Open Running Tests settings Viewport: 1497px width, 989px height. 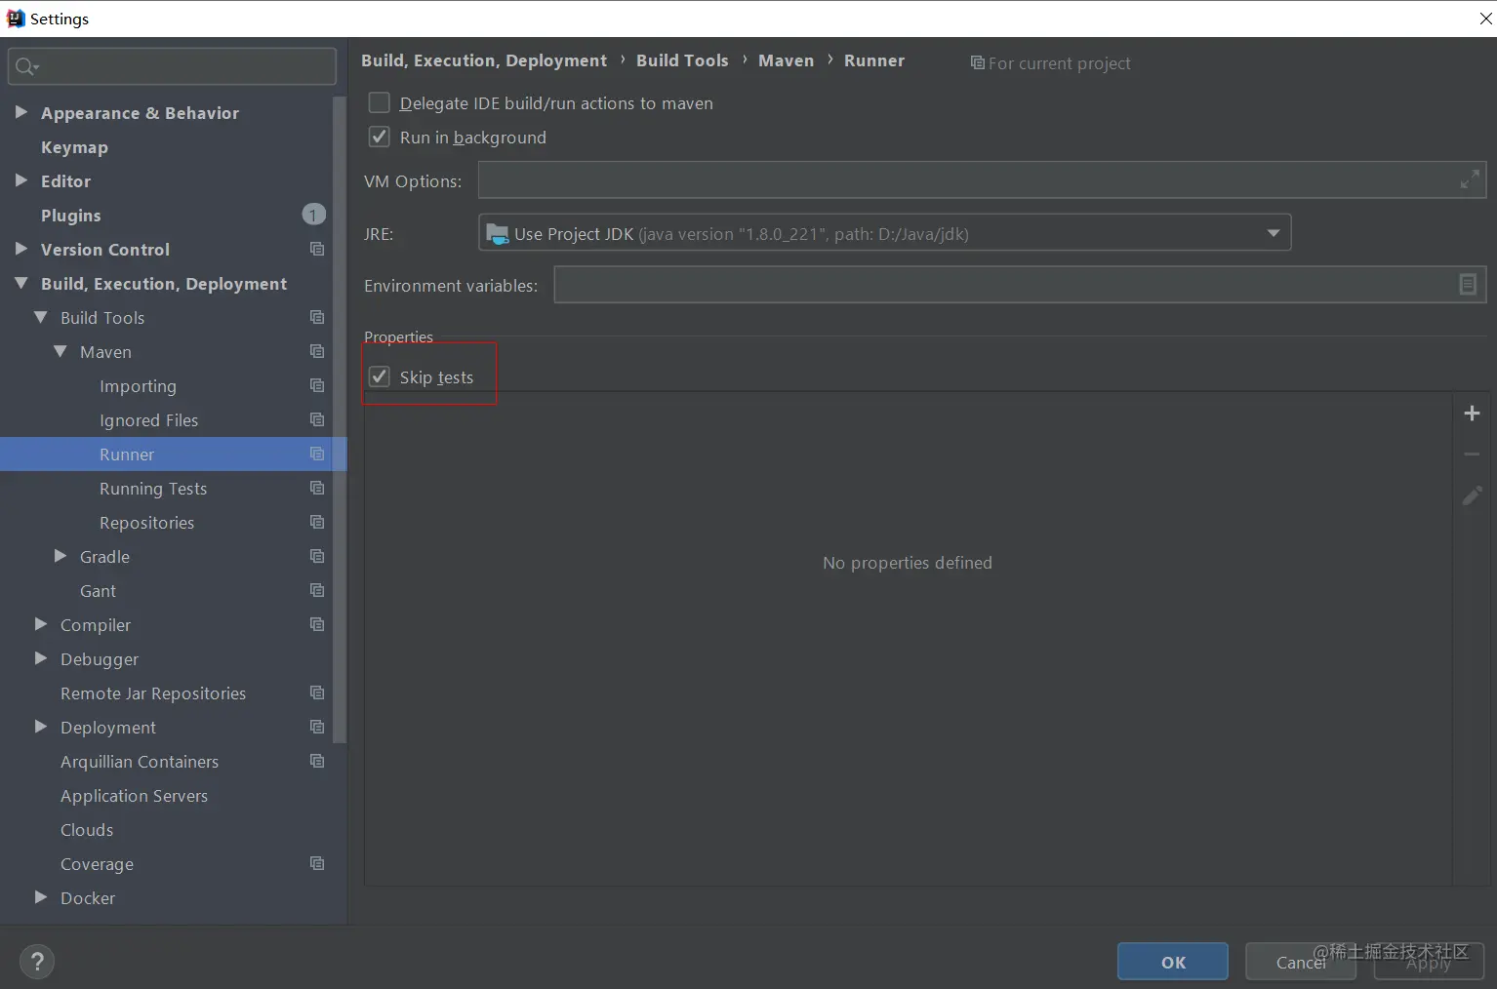pos(153,489)
